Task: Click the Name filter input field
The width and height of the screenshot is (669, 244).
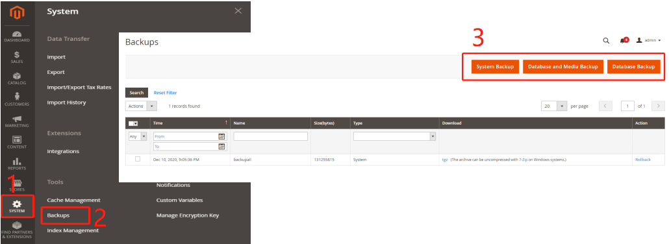Action: pyautogui.click(x=270, y=136)
